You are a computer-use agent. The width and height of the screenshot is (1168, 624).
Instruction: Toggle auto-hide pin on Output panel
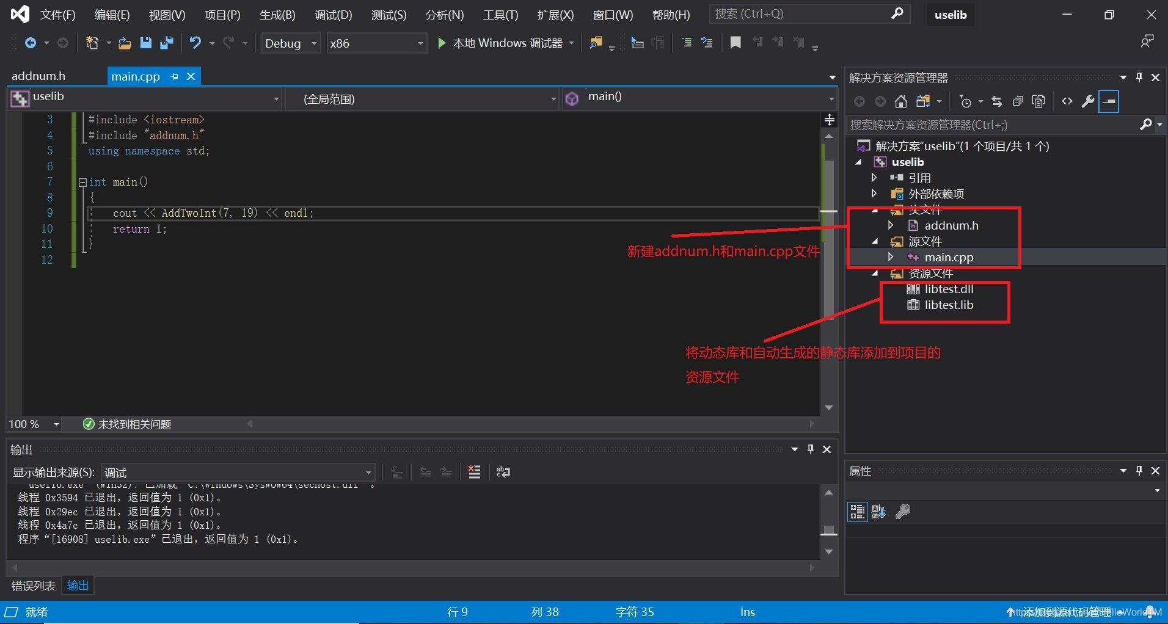click(x=811, y=449)
